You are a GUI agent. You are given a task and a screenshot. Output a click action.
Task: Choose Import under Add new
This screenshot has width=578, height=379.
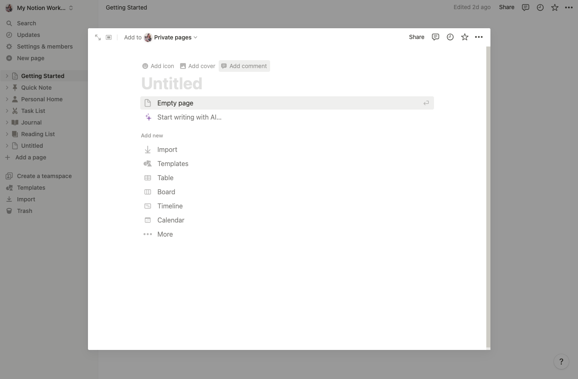287,150
